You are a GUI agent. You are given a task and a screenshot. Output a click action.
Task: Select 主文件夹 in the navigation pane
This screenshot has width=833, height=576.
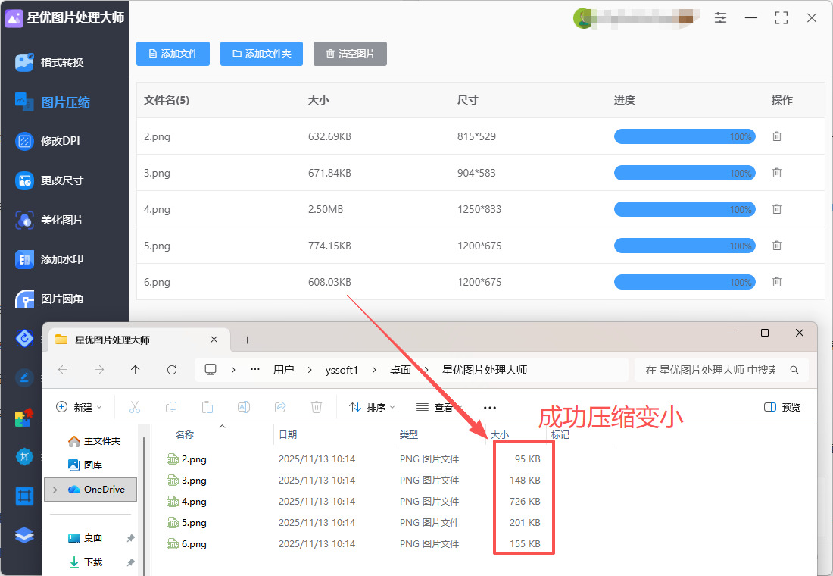pyautogui.click(x=95, y=441)
